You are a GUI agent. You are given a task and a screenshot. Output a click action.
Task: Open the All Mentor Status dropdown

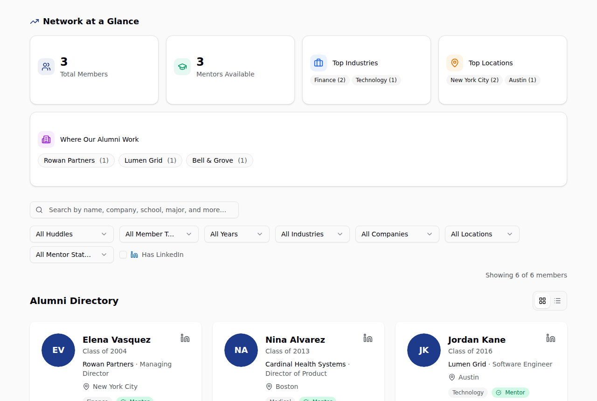[72, 255]
